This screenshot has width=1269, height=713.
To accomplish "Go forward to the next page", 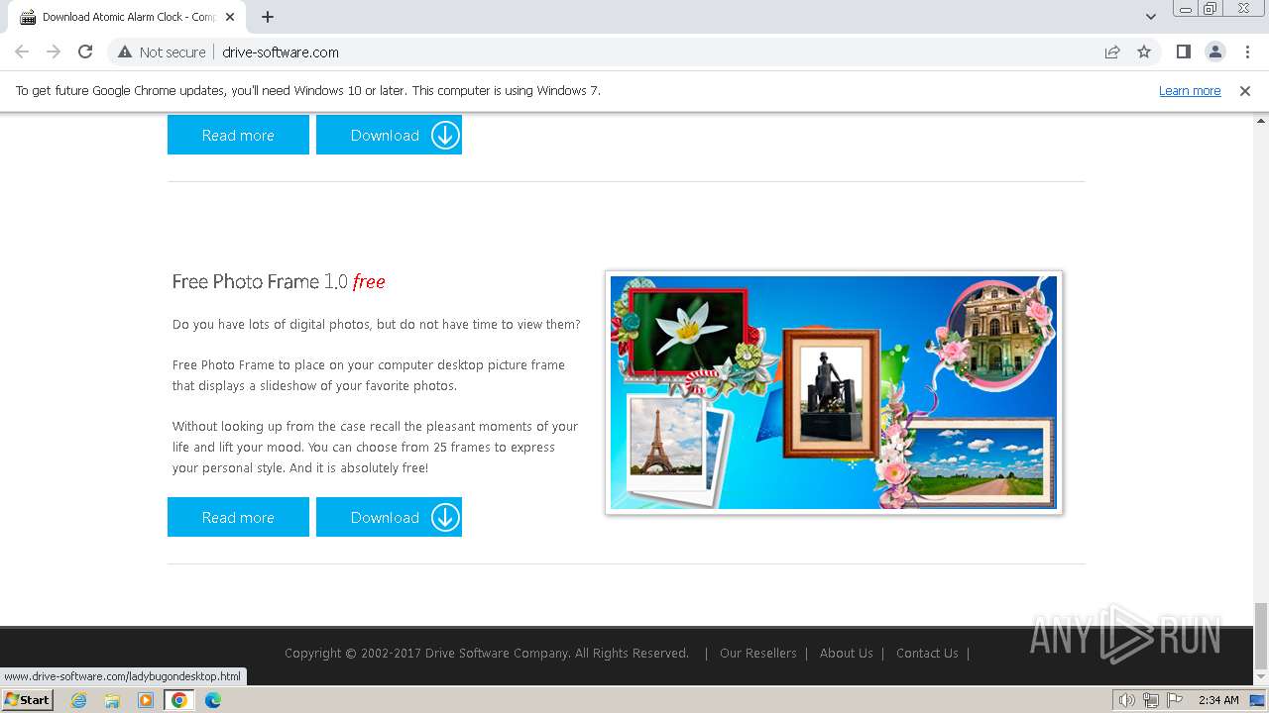I will click(x=54, y=51).
